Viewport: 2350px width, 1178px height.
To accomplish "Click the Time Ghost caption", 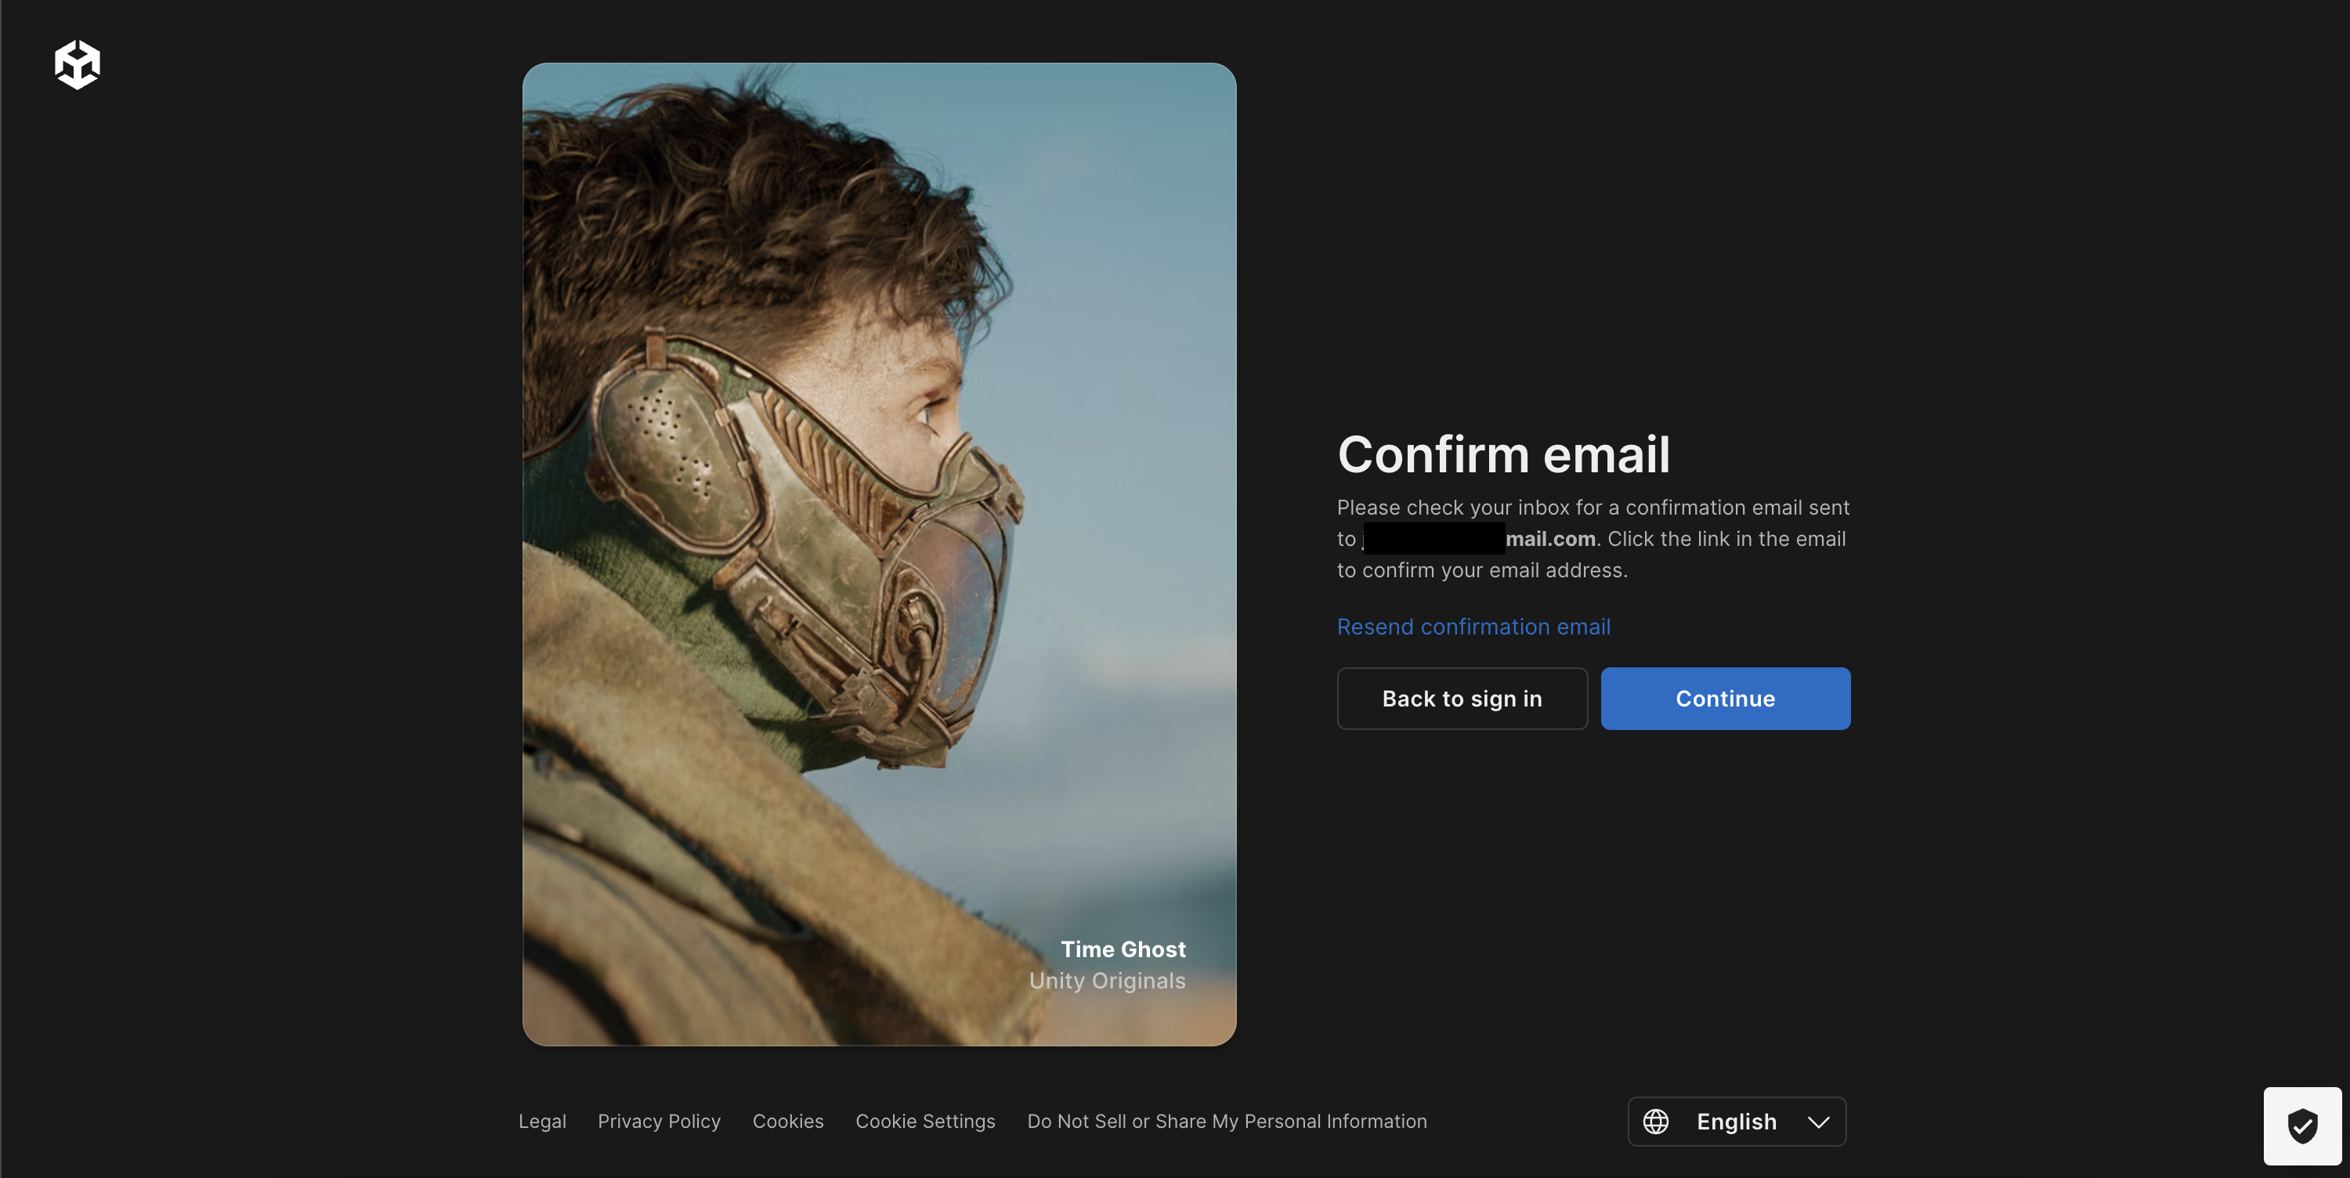I will pyautogui.click(x=1123, y=949).
